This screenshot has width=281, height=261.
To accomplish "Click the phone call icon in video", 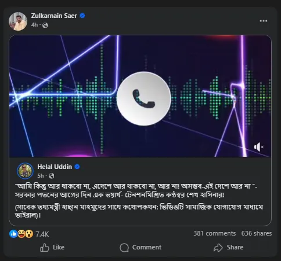I will (143, 98).
